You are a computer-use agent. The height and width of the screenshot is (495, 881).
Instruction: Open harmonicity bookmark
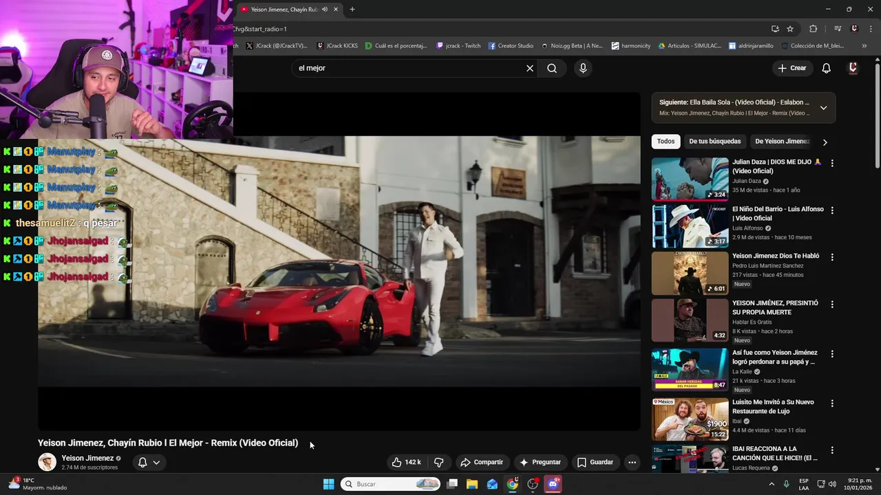pos(631,46)
